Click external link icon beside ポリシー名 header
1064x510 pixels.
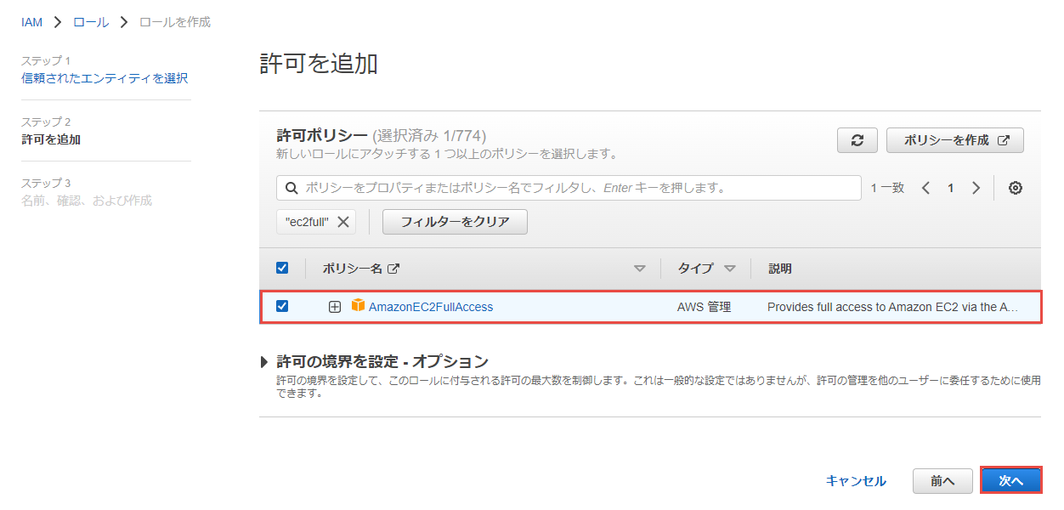393,269
